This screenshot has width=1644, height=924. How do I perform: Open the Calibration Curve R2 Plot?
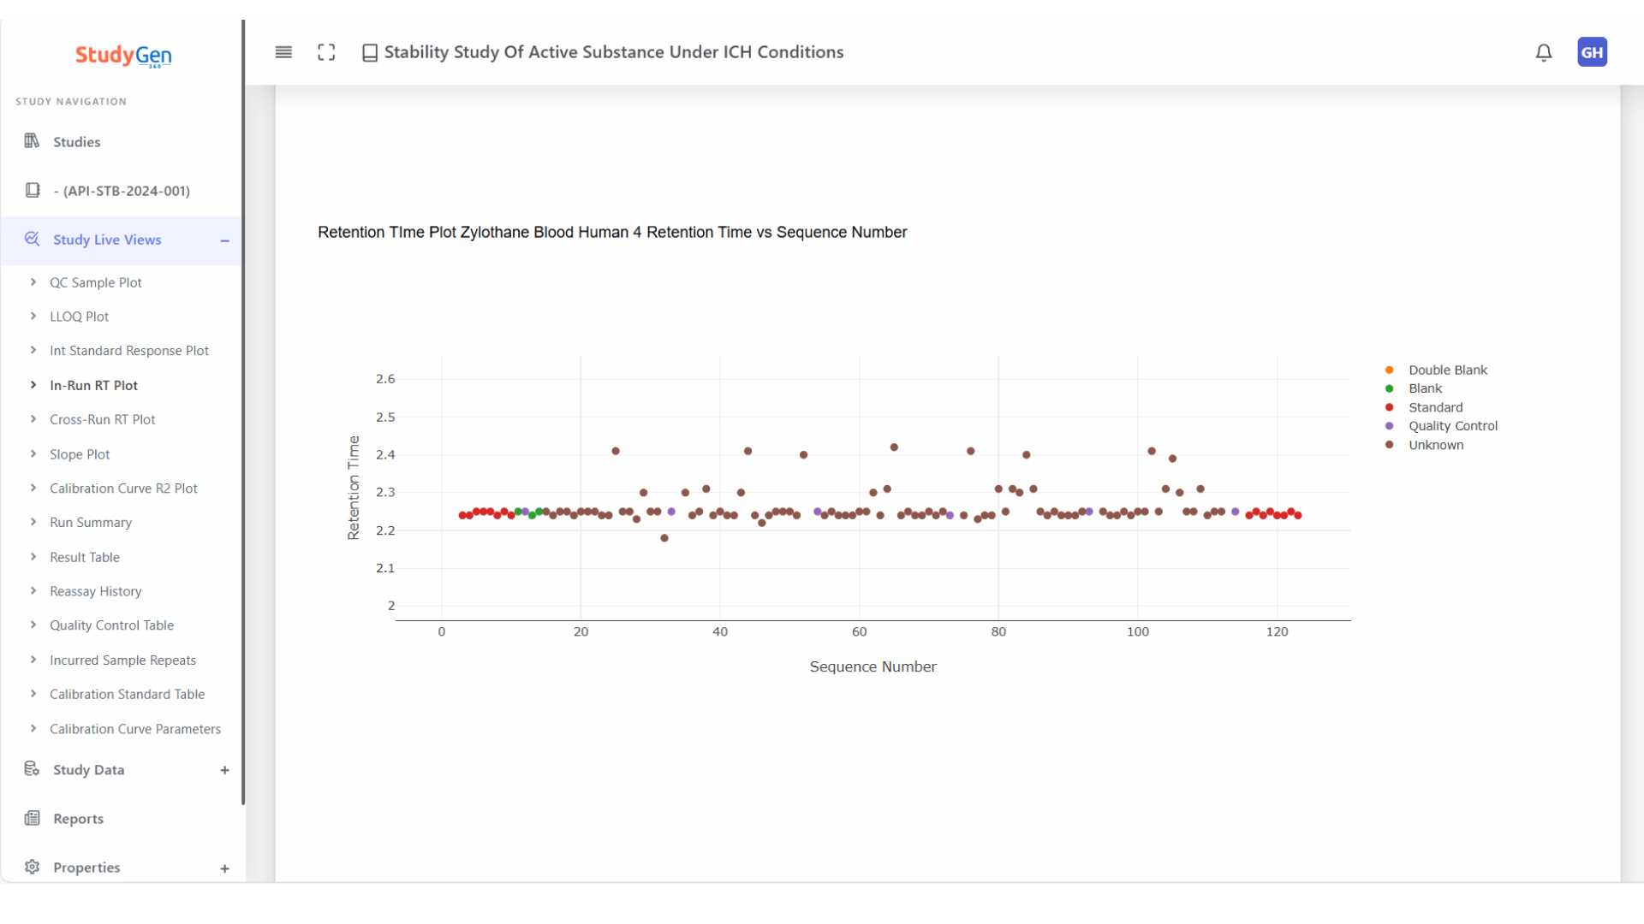(x=123, y=488)
